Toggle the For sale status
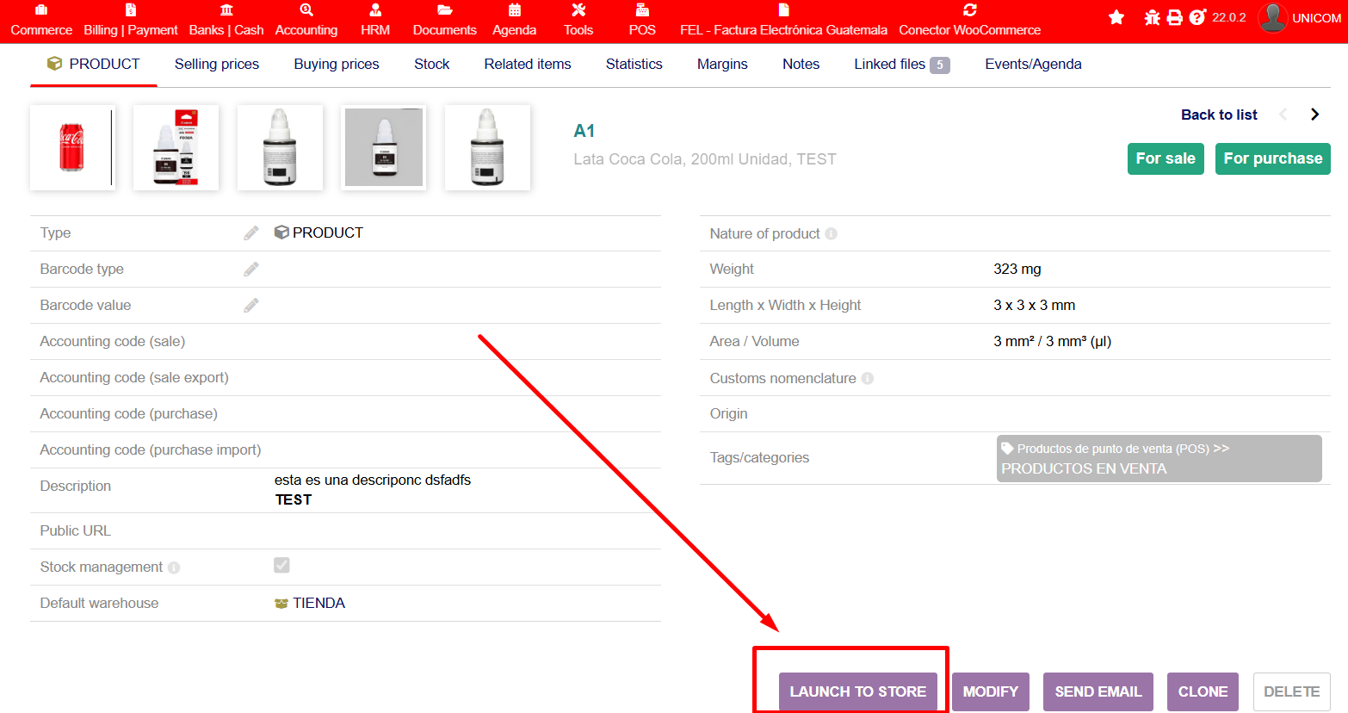This screenshot has width=1348, height=713. coord(1165,158)
